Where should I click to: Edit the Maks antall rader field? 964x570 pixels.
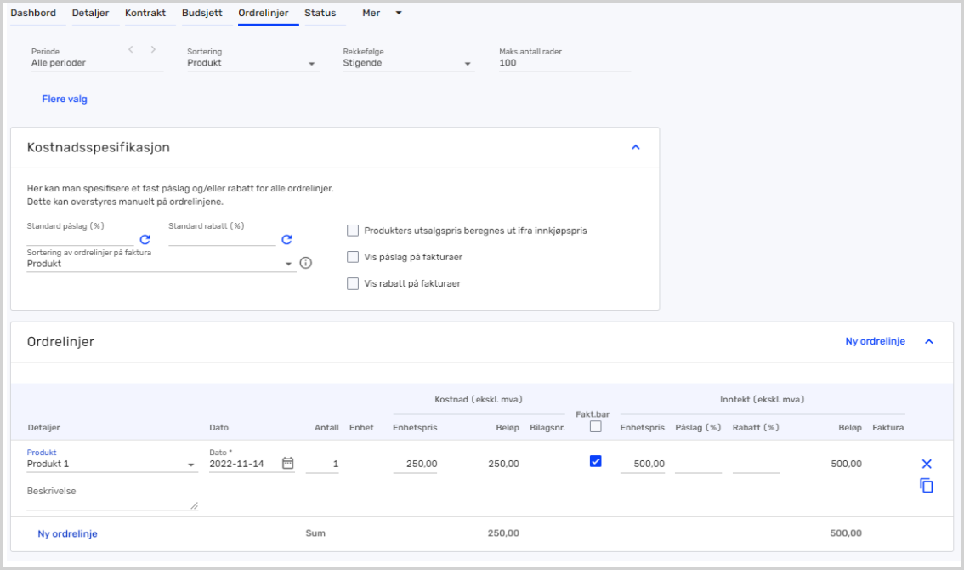click(565, 63)
